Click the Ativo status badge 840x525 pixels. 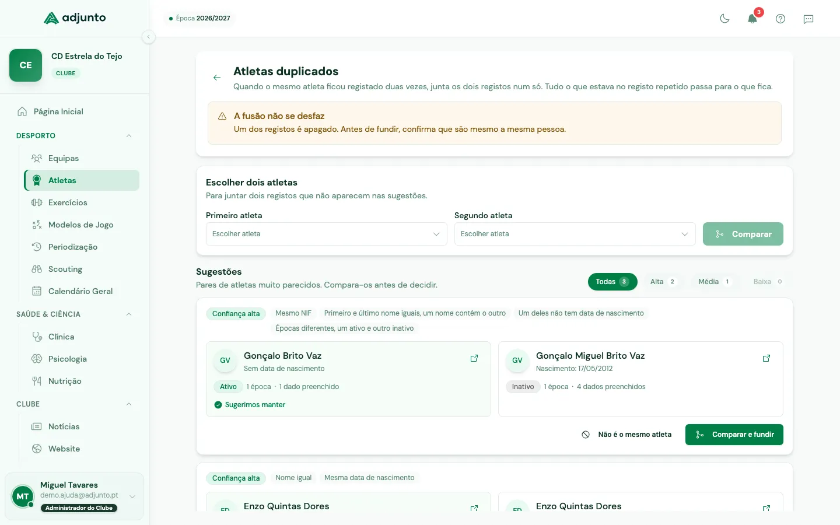tap(228, 387)
